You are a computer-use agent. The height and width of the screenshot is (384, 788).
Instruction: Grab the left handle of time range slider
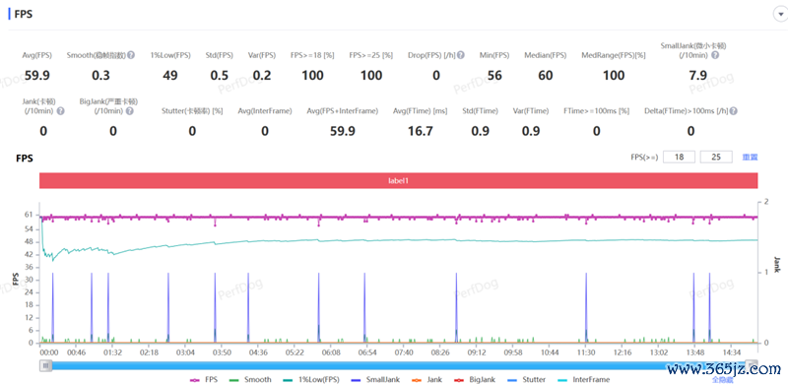pyautogui.click(x=45, y=365)
